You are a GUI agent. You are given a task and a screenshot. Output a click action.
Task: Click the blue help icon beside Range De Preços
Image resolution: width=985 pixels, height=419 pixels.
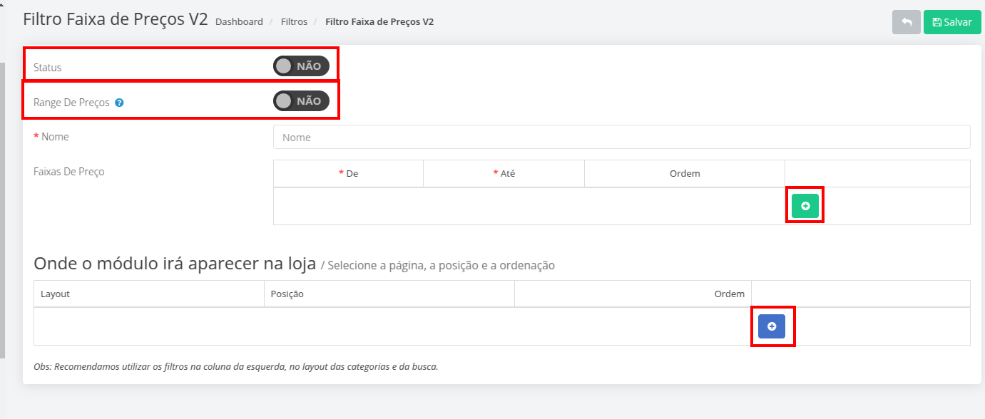click(x=119, y=103)
